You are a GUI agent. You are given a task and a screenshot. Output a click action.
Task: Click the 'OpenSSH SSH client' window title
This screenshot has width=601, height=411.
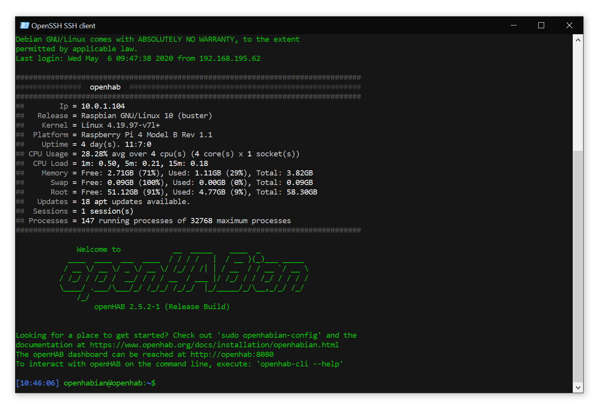click(x=64, y=26)
